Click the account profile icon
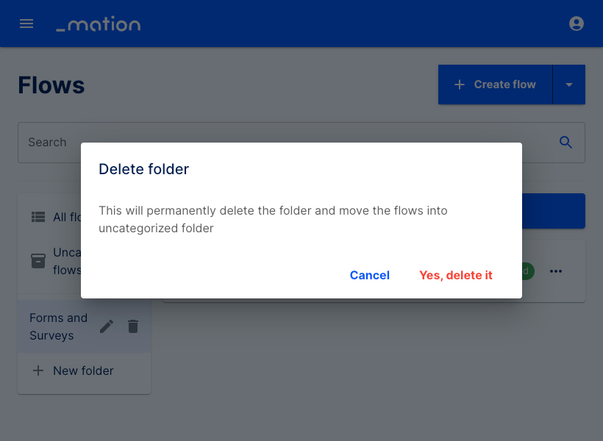Image resolution: width=603 pixels, height=441 pixels. 577,23
